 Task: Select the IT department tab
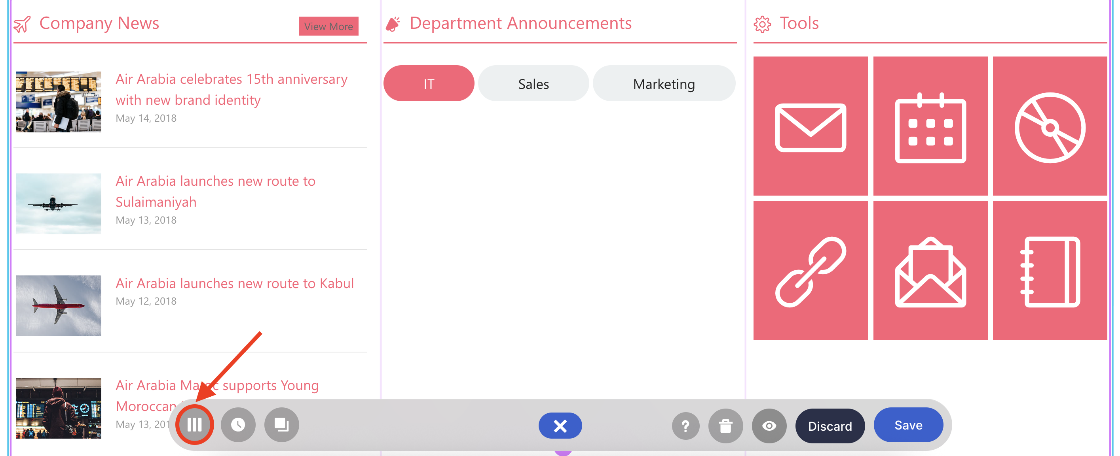pyautogui.click(x=428, y=84)
